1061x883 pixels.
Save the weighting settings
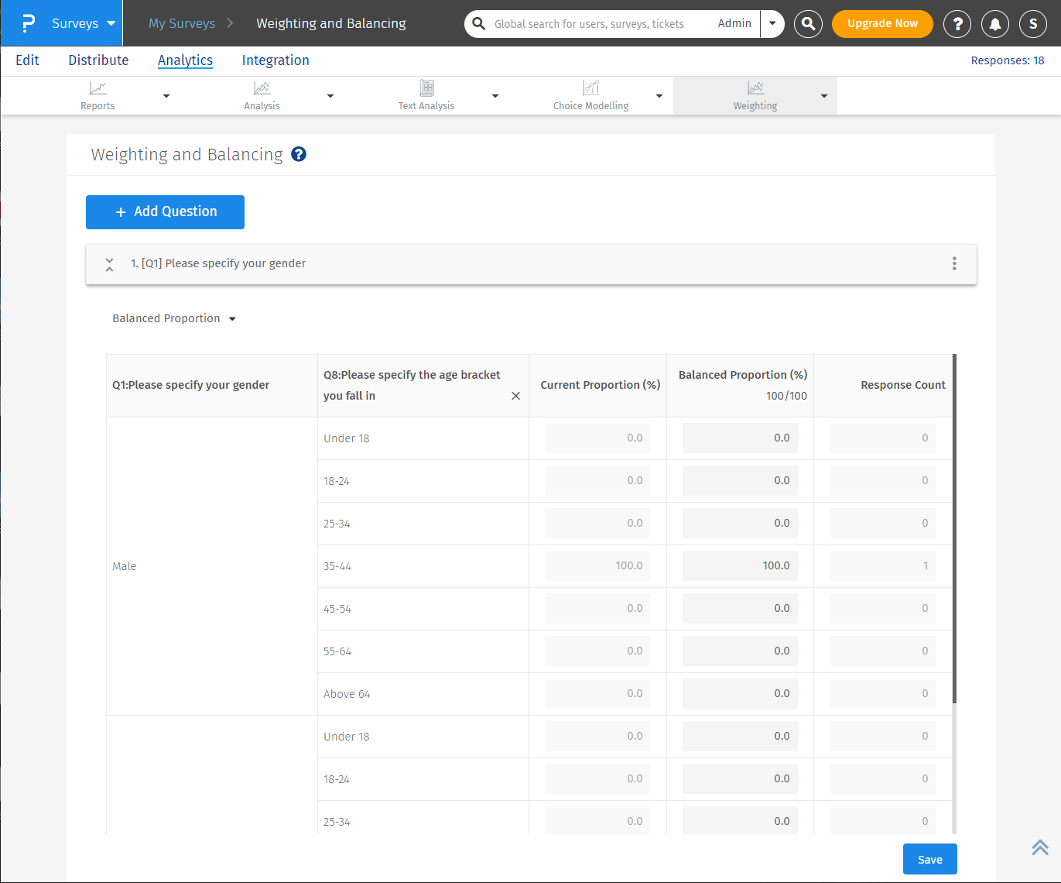pyautogui.click(x=930, y=859)
